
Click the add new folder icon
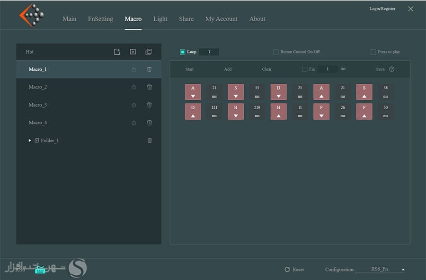click(x=133, y=52)
